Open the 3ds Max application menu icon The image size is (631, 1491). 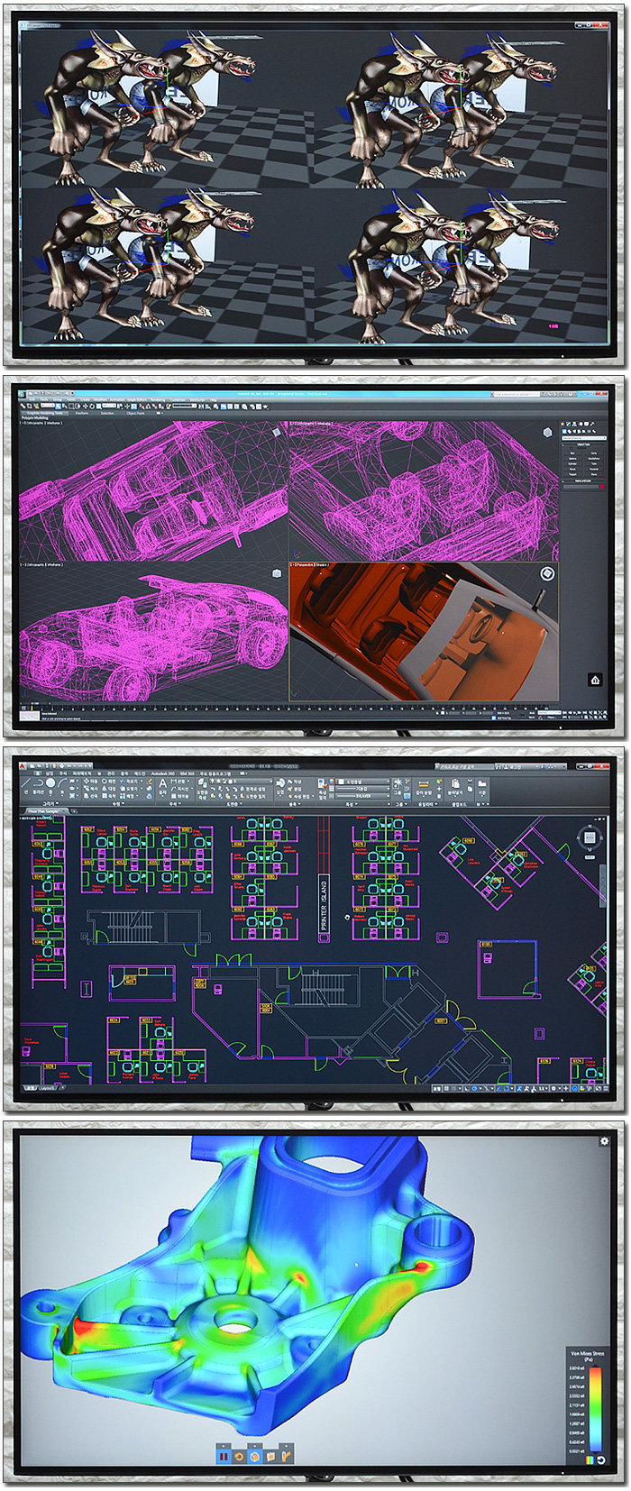23,394
